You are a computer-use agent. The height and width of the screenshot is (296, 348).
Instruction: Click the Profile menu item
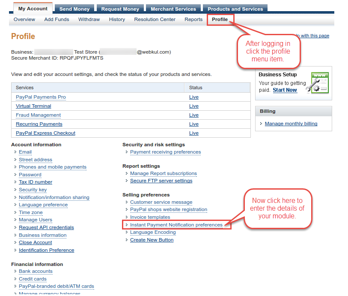[220, 20]
